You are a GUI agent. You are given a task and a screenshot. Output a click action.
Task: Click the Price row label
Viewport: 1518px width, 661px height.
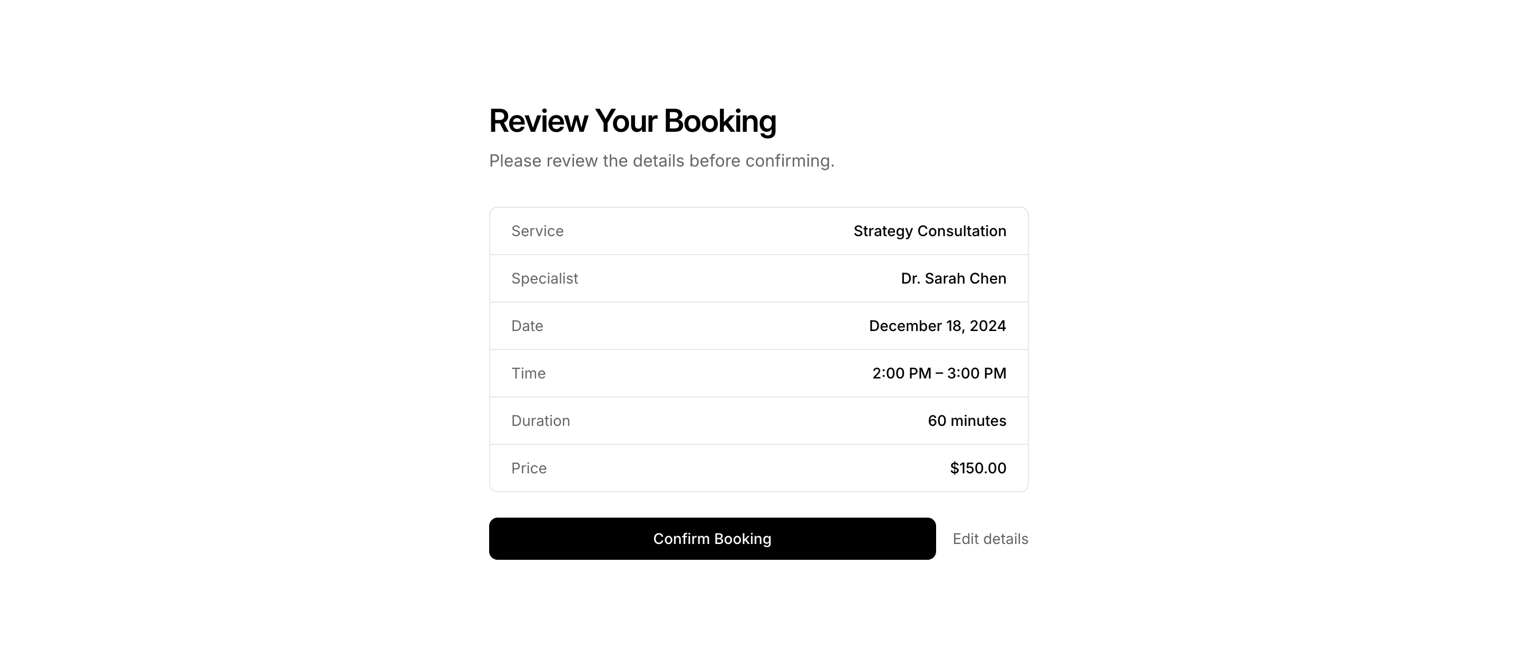click(529, 469)
